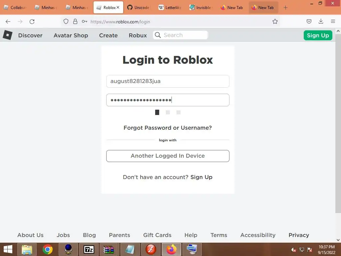Click the saved password key icon

[x=84, y=21]
